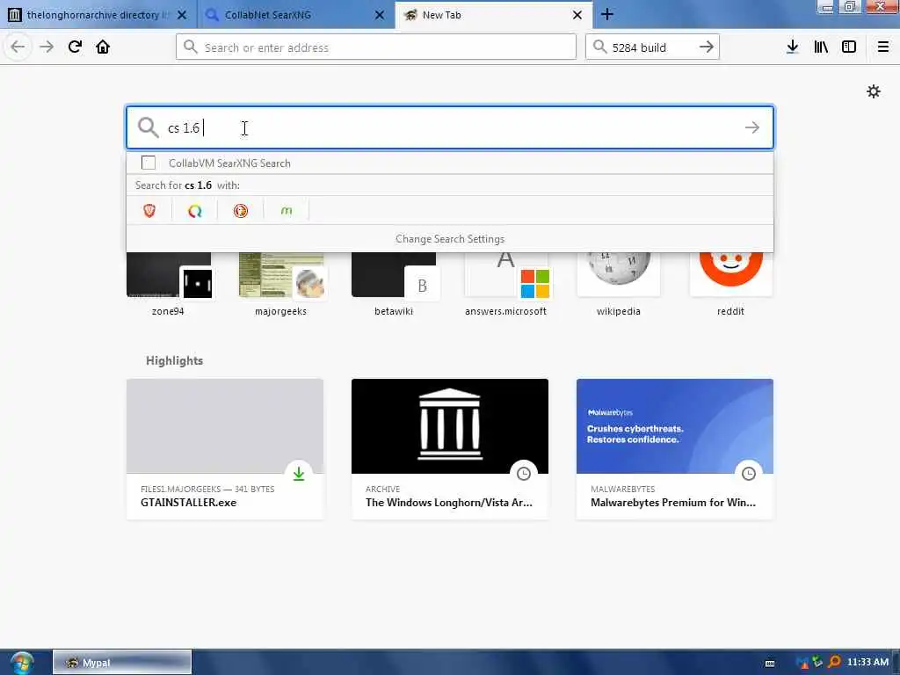Click the taskbar clock 11:33 AM
The height and width of the screenshot is (675, 900).
click(x=867, y=663)
